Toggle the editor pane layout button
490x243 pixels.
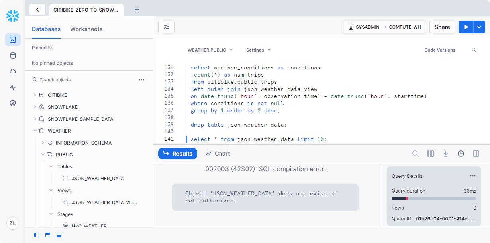(x=48, y=235)
